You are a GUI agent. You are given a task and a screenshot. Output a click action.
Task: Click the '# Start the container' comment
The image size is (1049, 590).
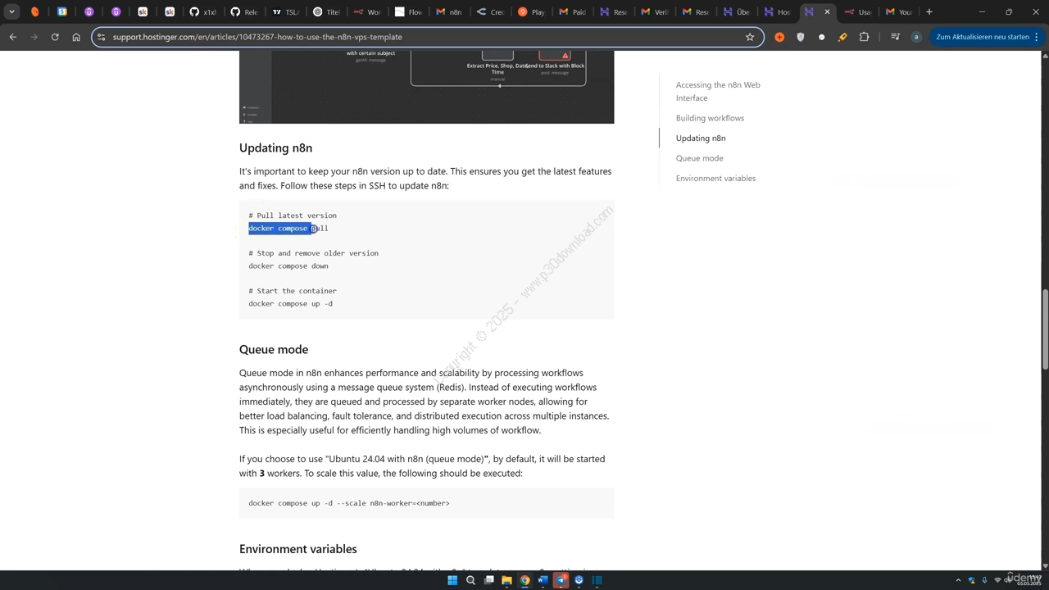(x=293, y=291)
